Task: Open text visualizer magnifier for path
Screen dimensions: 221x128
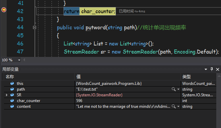Action: tap(173, 89)
